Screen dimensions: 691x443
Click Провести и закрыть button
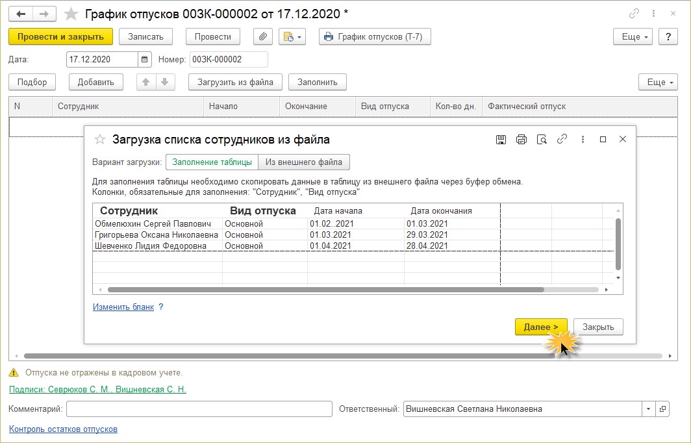tap(61, 36)
